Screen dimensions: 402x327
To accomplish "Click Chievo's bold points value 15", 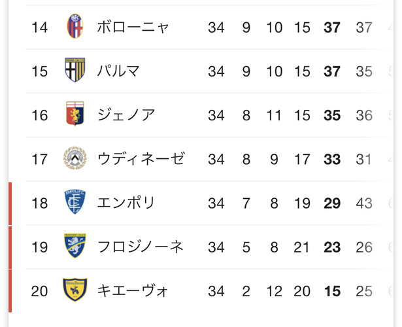I will click(x=332, y=291).
